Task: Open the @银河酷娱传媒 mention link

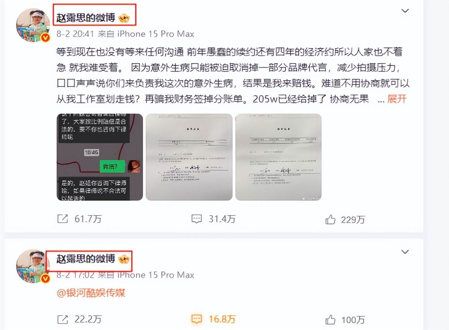Action: pos(91,293)
